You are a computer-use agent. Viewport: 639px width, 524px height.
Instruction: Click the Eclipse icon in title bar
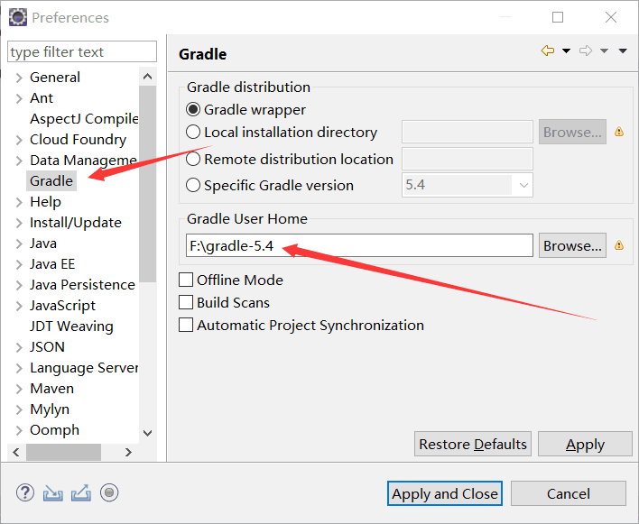[18, 17]
